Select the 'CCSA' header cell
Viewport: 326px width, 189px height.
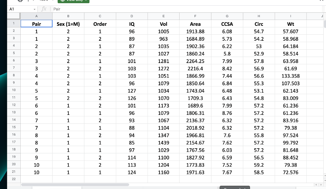coord(227,24)
